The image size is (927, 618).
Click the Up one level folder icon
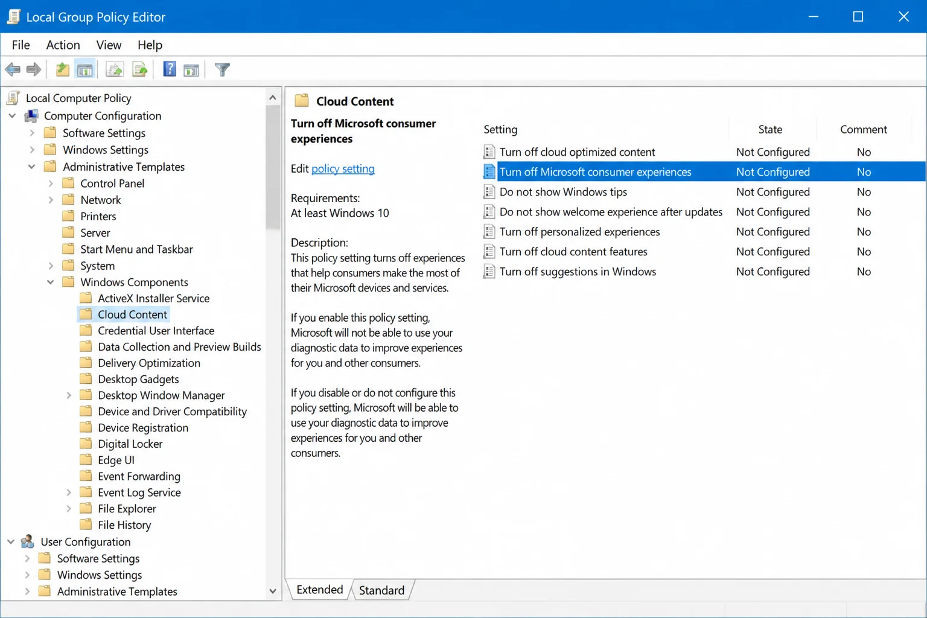pos(62,69)
